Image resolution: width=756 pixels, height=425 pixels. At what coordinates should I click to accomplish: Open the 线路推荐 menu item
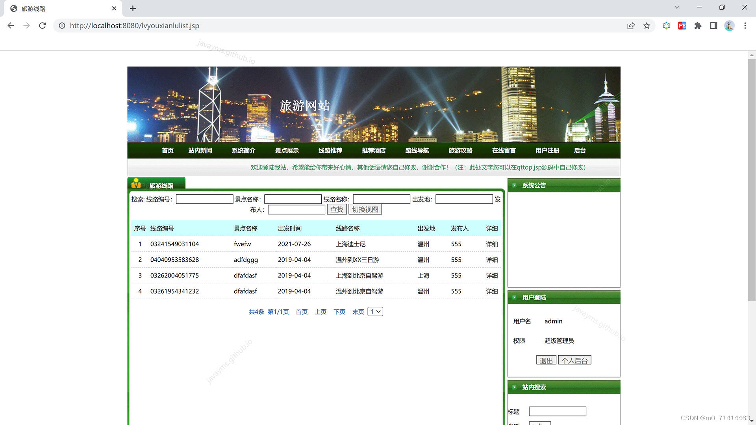(x=330, y=151)
